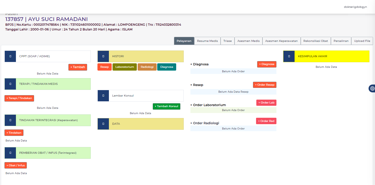Click the PEMBERIAN OBAT / INFUS panel icon
The height and width of the screenshot is (185, 375).
point(10,153)
